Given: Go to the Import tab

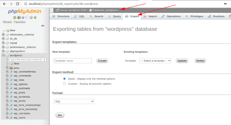Looking at the screenshot, I should tap(150, 16).
